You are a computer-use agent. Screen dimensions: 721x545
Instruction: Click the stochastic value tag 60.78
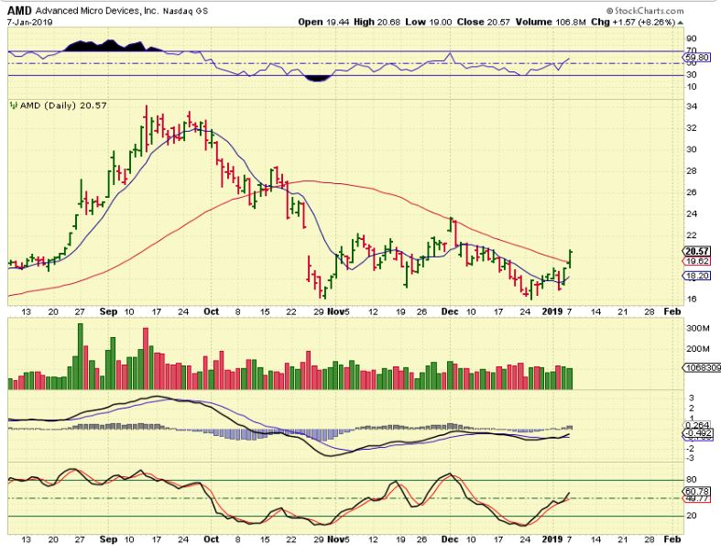(x=697, y=491)
